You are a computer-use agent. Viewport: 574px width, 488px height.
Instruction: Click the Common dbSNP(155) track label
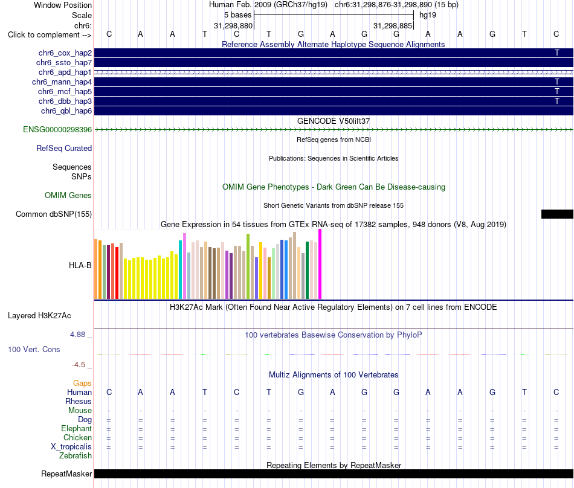pyautogui.click(x=54, y=214)
